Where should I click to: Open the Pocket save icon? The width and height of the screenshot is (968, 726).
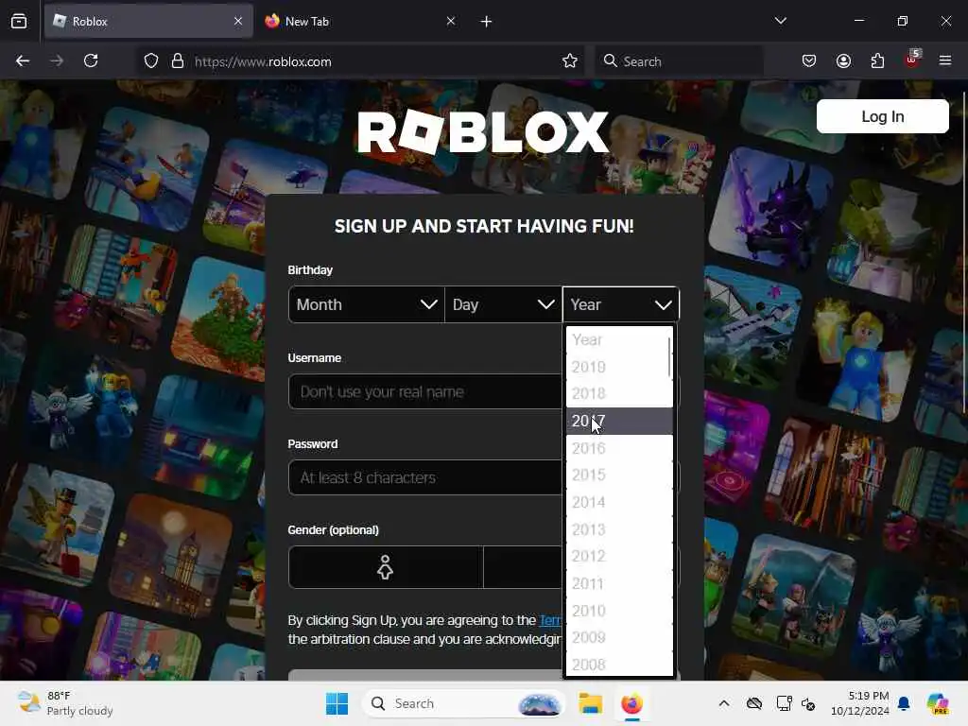pyautogui.click(x=809, y=61)
